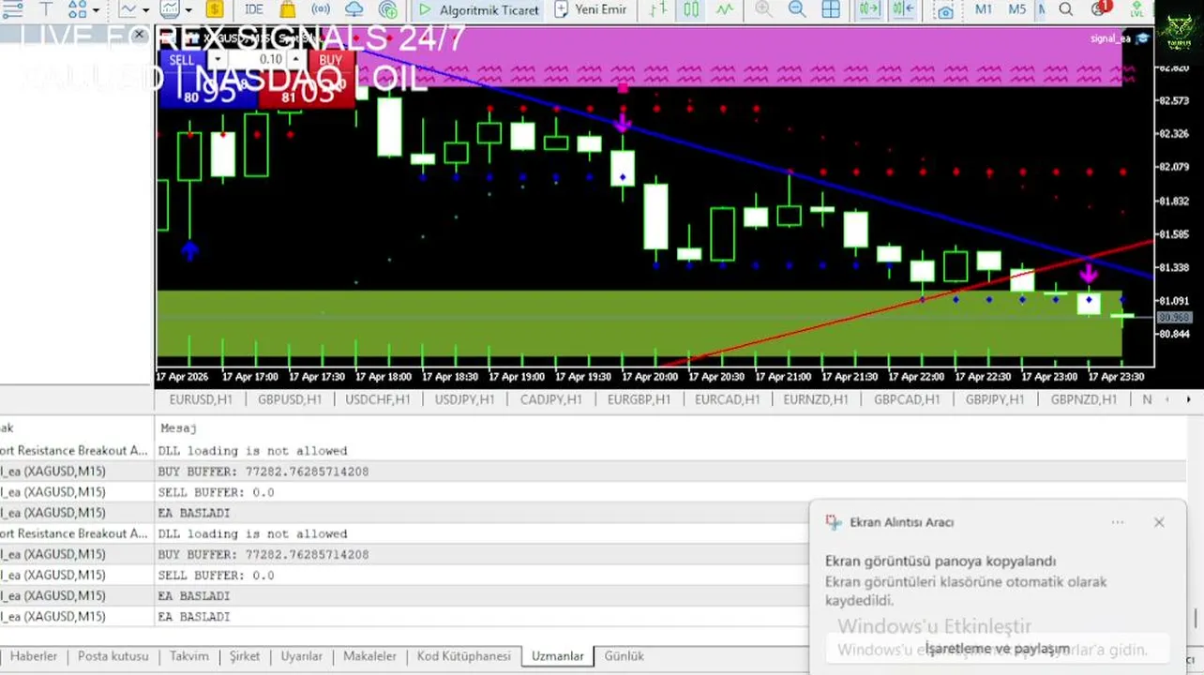Take a chart screenshot with camera icon
The image size is (1204, 675).
945,10
